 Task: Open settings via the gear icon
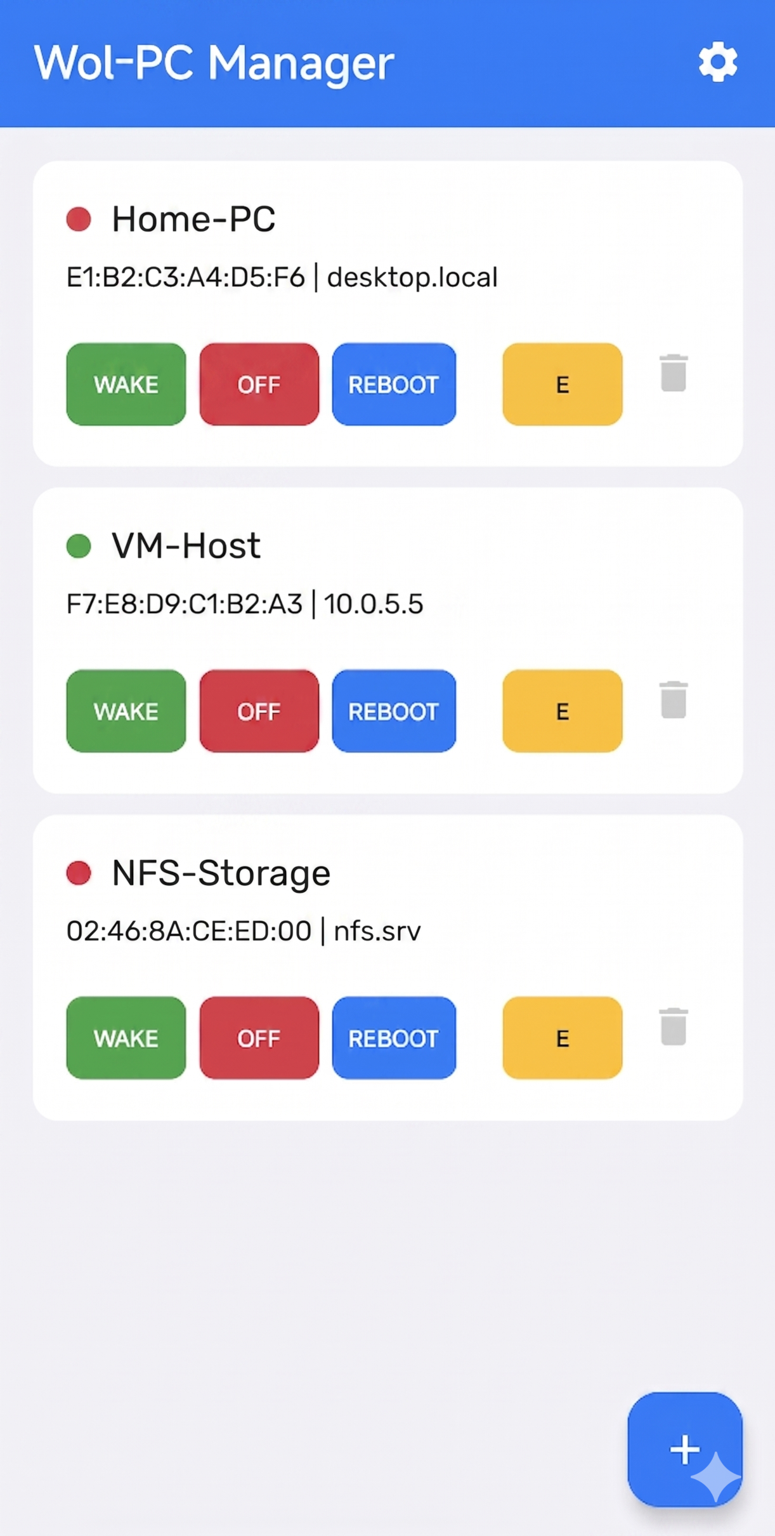[718, 62]
